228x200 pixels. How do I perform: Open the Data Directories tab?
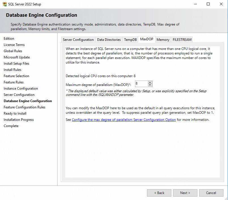coord(109,40)
